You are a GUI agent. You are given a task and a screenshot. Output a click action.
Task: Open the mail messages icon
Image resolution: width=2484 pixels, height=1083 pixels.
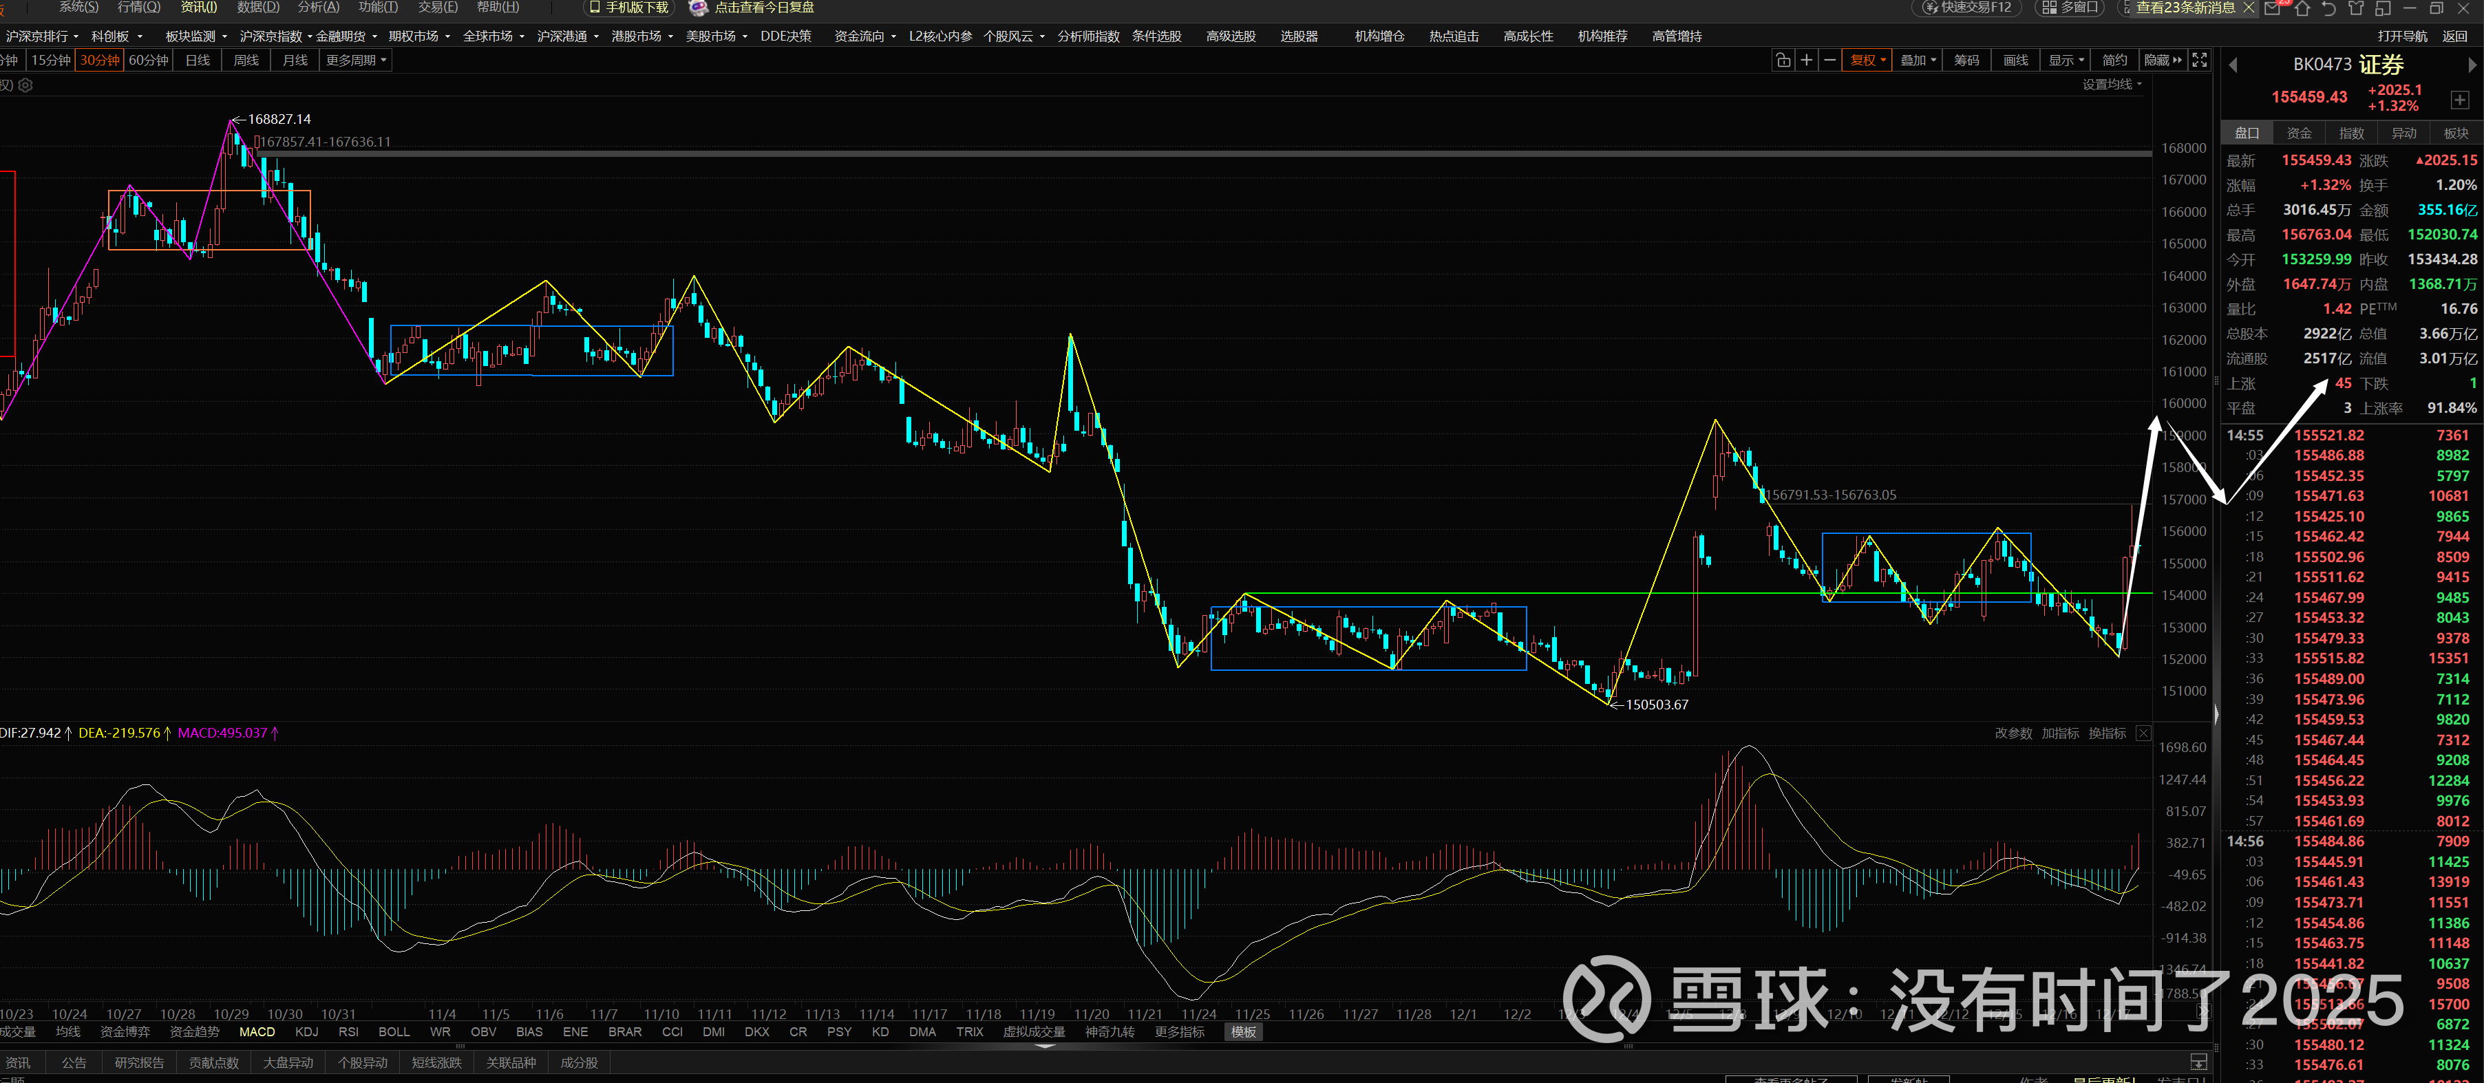tap(2273, 9)
